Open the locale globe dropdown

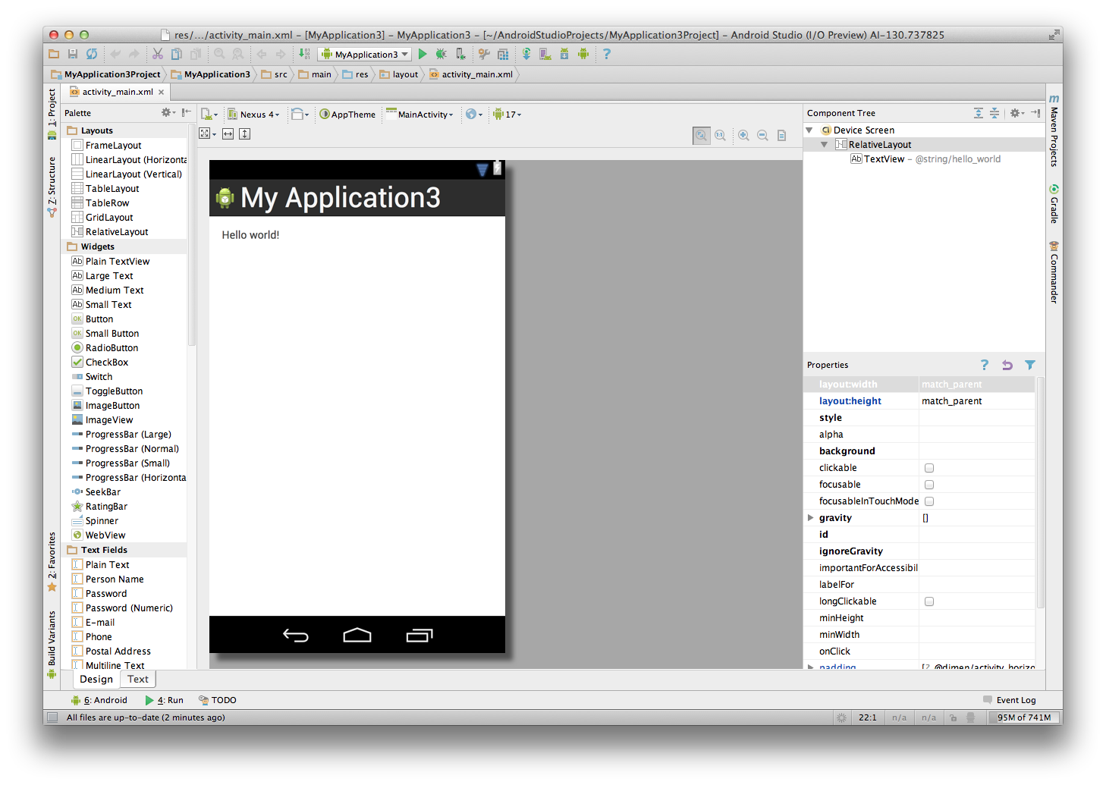point(474,115)
